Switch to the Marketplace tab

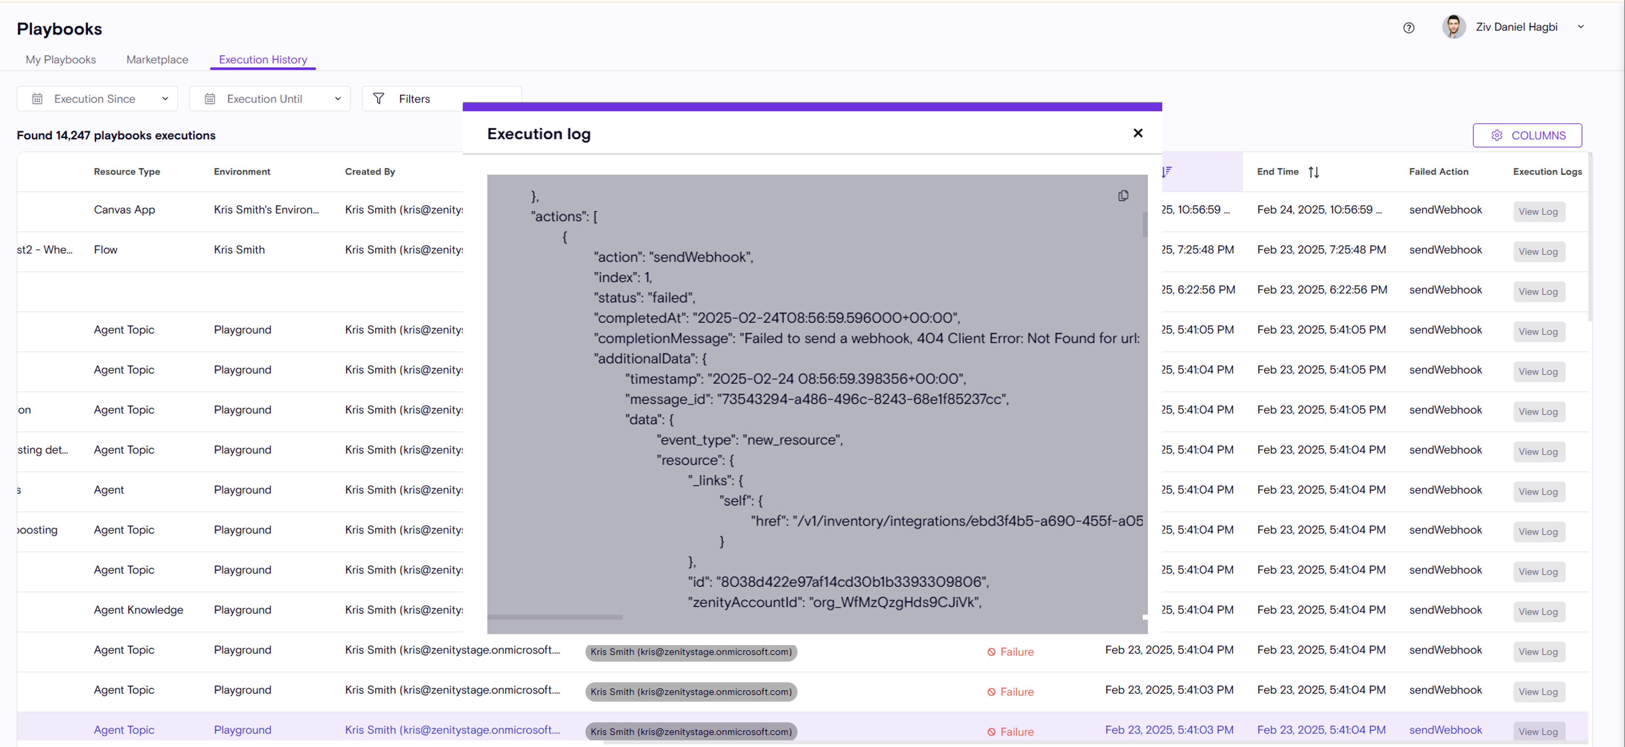tap(157, 59)
